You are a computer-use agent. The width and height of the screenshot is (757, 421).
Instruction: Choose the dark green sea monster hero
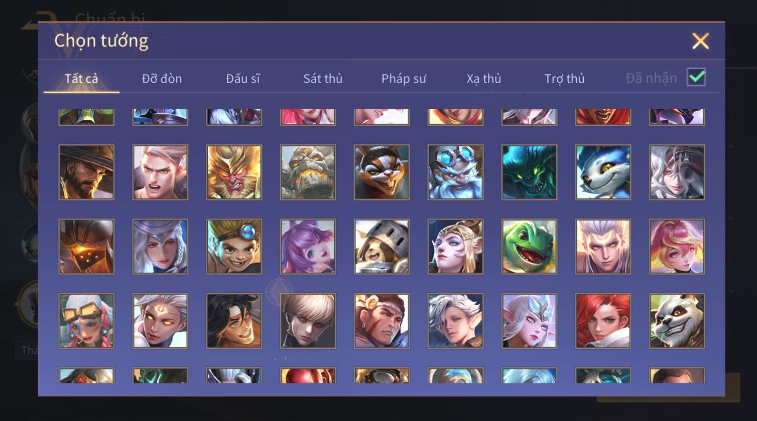tap(529, 172)
